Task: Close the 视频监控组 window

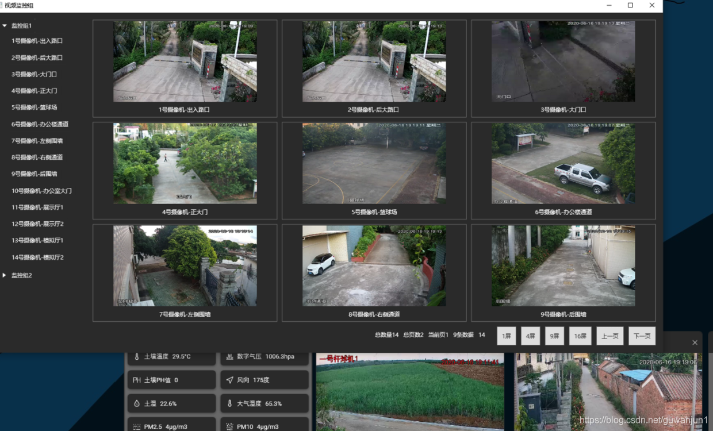Action: point(652,5)
